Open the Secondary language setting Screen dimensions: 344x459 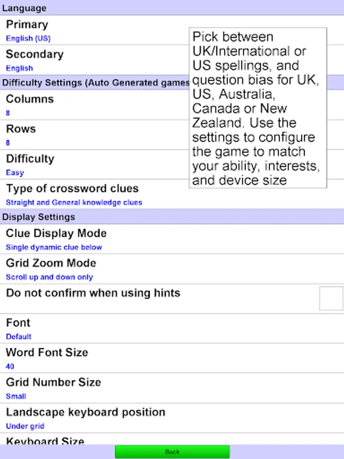(x=92, y=60)
